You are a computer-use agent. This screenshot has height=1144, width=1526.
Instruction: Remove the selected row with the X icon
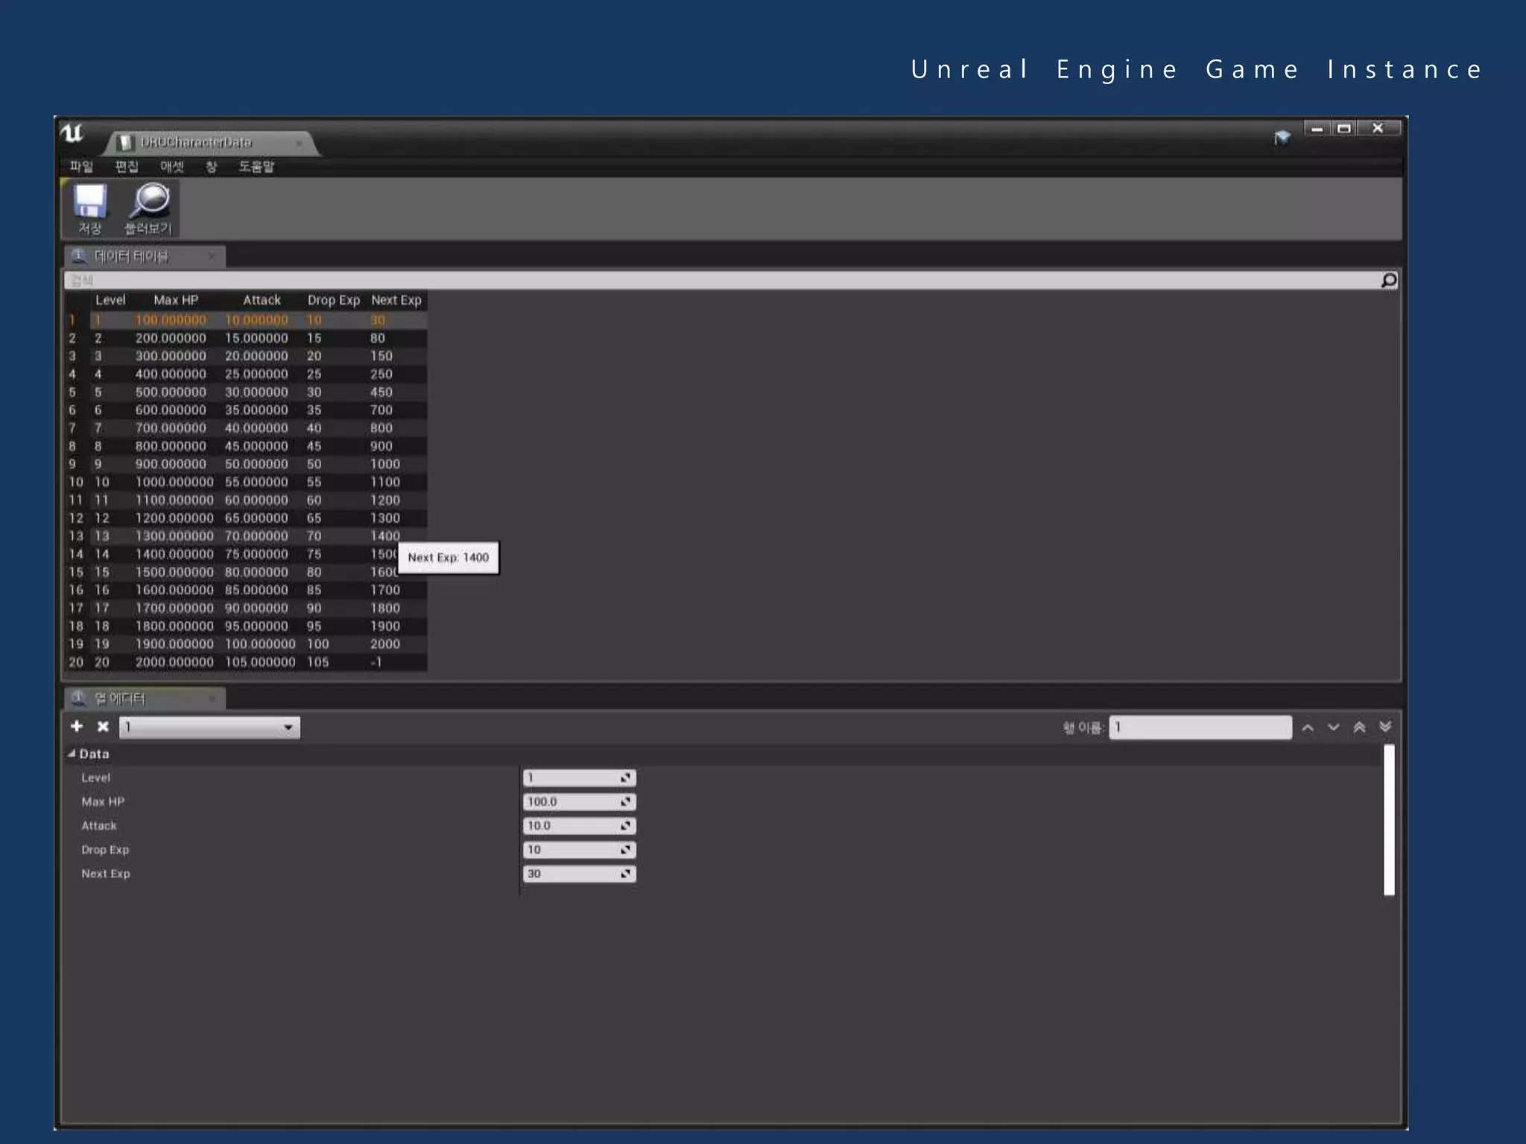(103, 726)
